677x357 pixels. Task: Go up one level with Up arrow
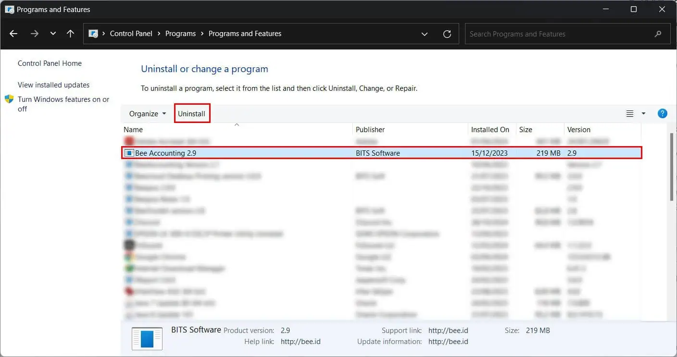click(71, 34)
